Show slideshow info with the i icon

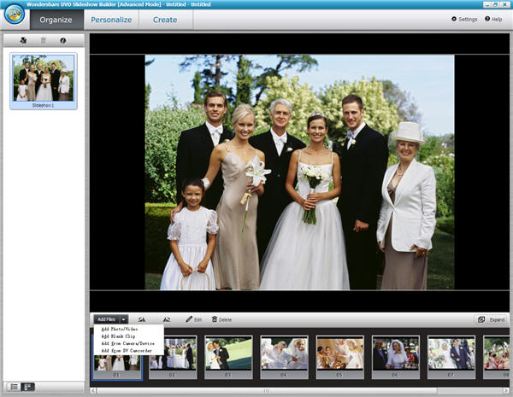[x=63, y=40]
